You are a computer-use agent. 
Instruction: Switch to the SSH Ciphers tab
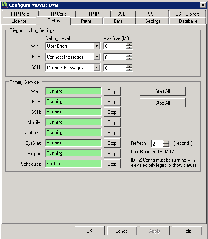[x=188, y=14]
